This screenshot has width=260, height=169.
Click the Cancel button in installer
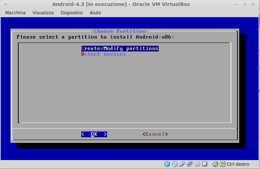(x=155, y=134)
